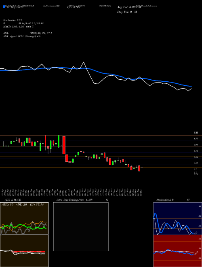Click the tall red candlestick after 21 Oct

64,145
